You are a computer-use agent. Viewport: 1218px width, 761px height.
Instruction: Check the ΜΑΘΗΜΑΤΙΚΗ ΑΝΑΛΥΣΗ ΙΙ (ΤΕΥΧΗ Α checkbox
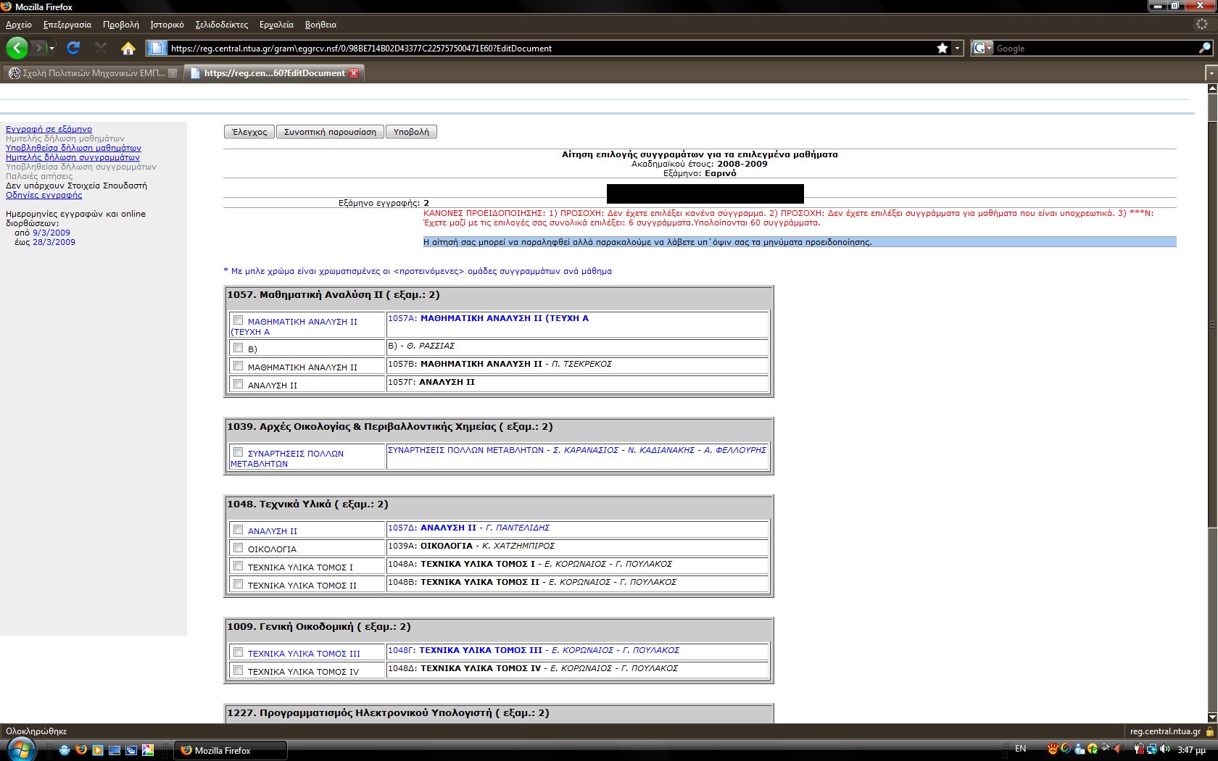coord(238,320)
